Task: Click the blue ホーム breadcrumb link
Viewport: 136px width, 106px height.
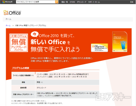Action: (x=8, y=26)
